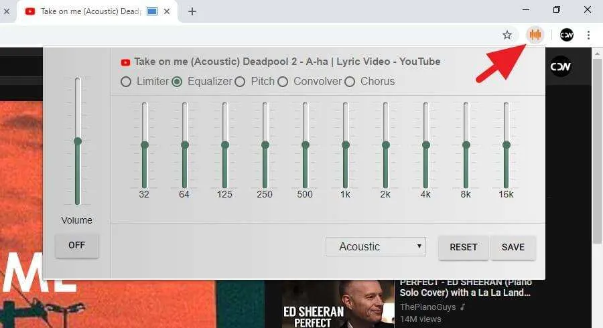Click the RESET button
This screenshot has height=328, width=603.
coord(464,248)
